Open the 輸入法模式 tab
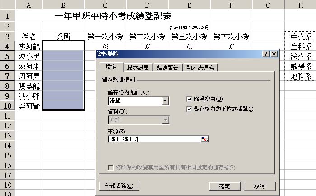 pyautogui.click(x=200, y=68)
